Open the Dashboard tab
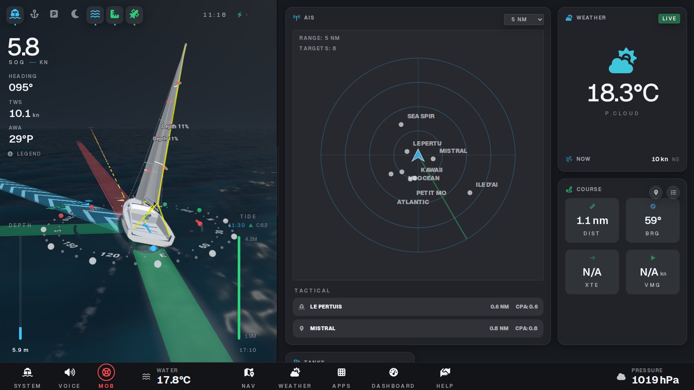The image size is (694, 390). tap(393, 377)
